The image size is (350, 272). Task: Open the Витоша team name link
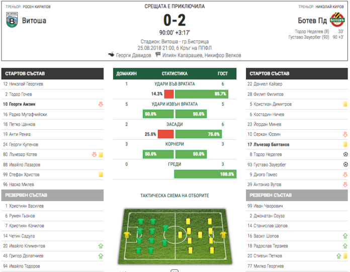click(34, 21)
